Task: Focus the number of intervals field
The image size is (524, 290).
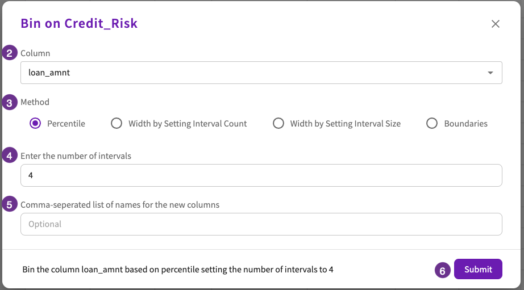Action: click(x=261, y=175)
